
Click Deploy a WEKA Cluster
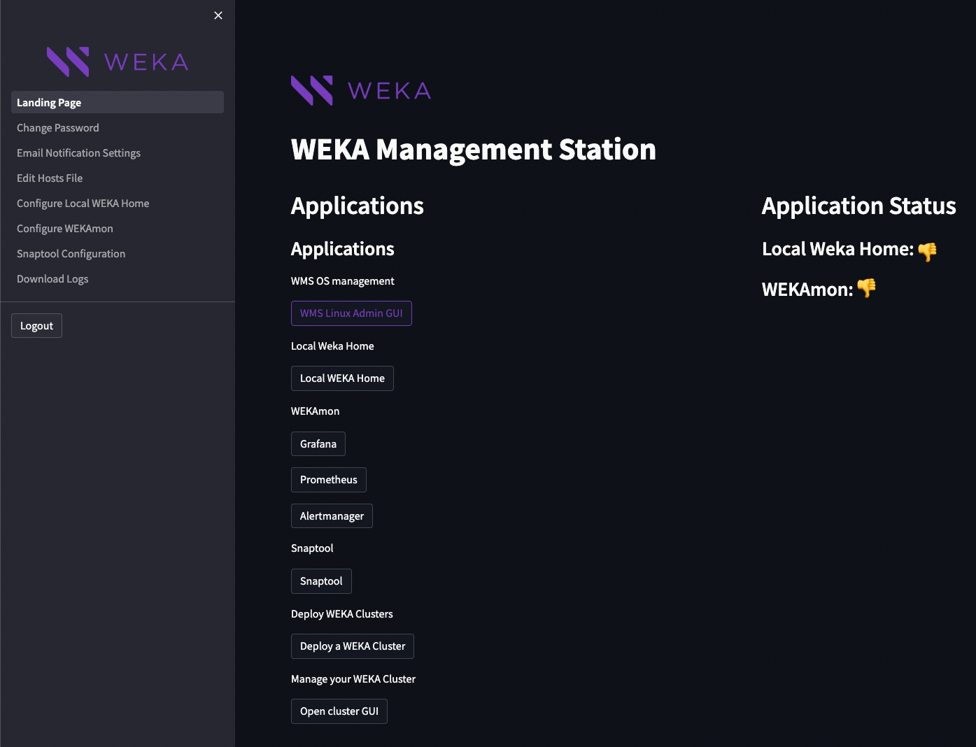pyautogui.click(x=353, y=646)
